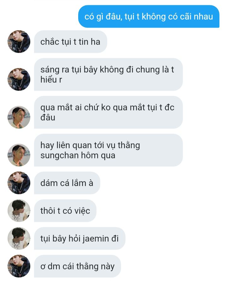Select blue sent bubble 'có gì đâu, tụi t không có cãi nhau'

point(149,16)
